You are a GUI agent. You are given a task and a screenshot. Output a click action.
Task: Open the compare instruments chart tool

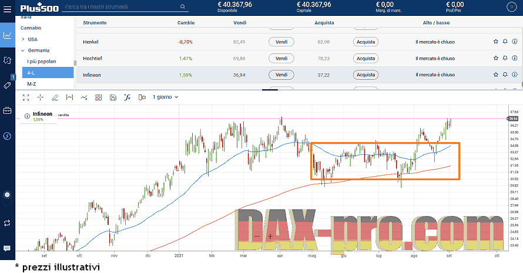[x=83, y=97]
